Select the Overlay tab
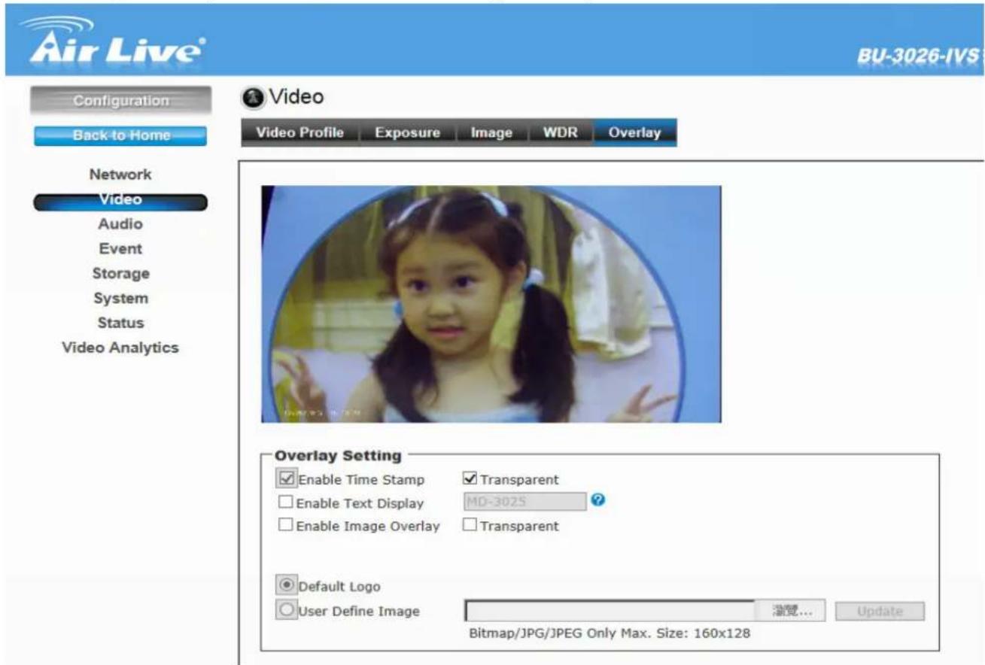This screenshot has height=665, width=985. tap(634, 132)
